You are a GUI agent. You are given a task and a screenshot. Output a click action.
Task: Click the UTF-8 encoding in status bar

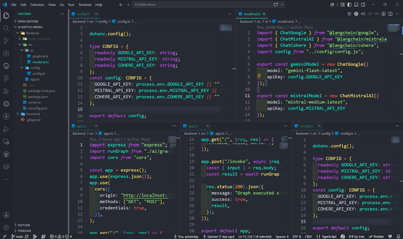point(297,236)
